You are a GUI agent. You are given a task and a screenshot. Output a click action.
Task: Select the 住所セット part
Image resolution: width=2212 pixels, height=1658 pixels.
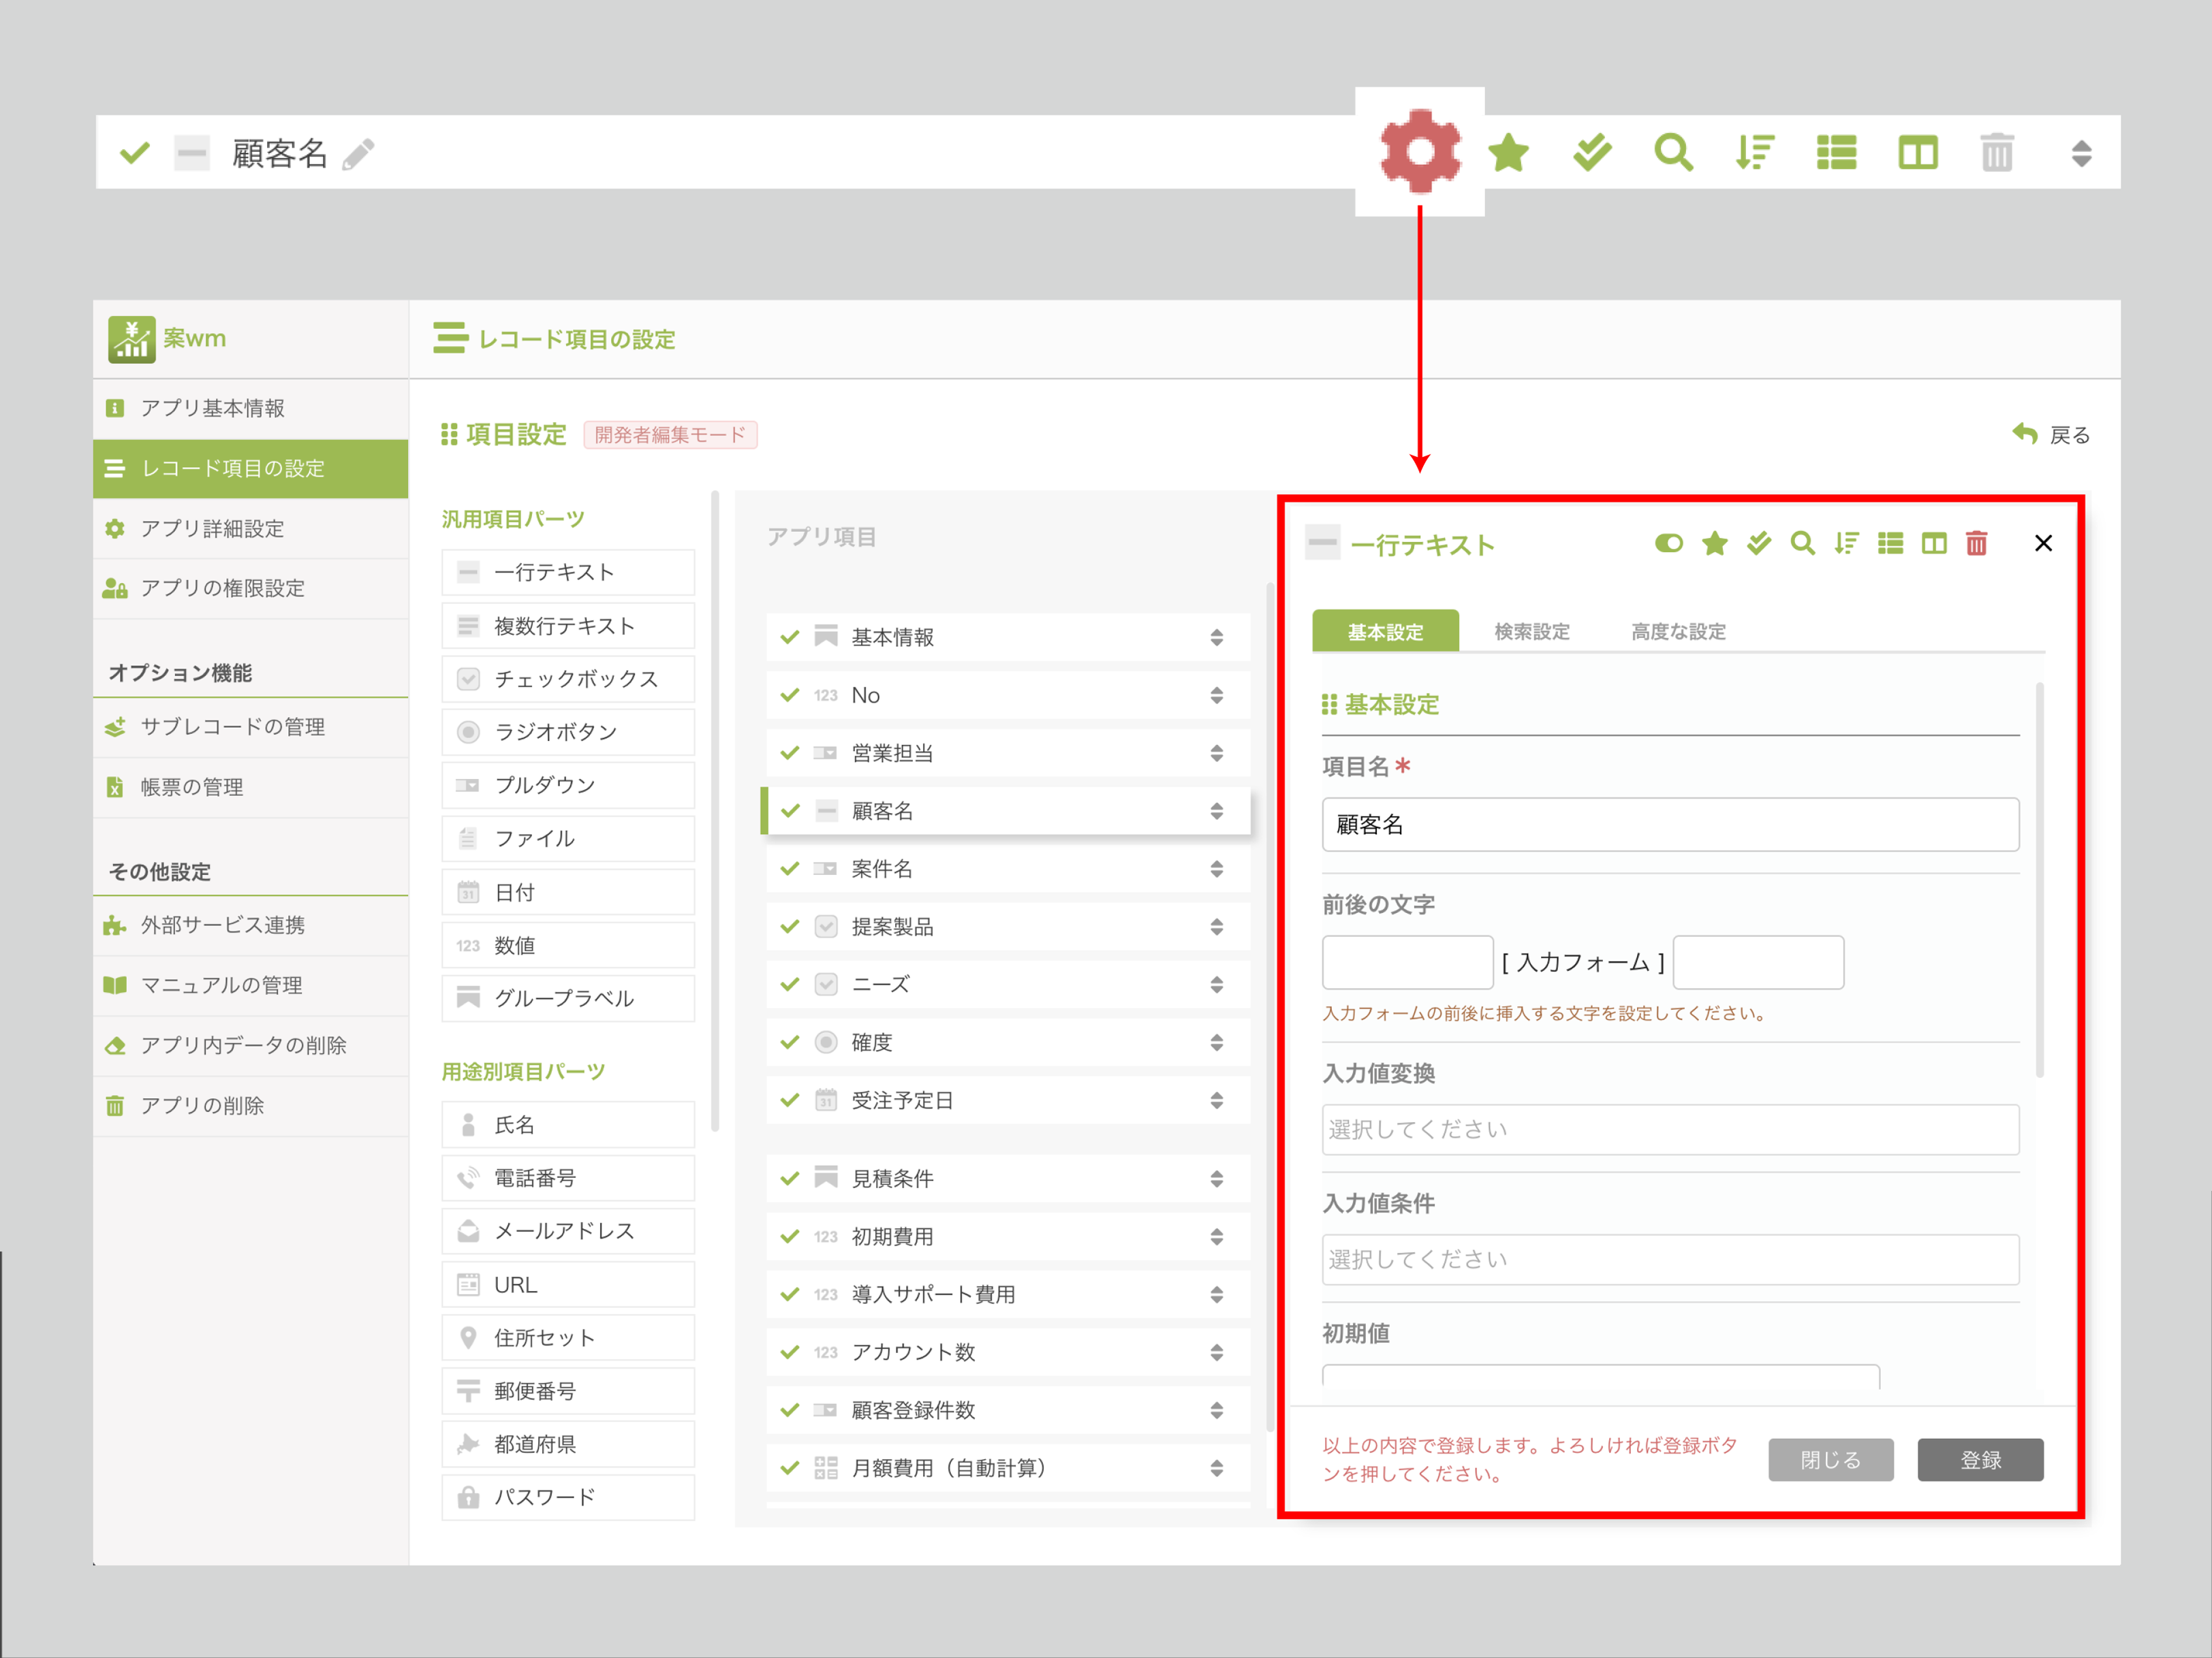pyautogui.click(x=568, y=1337)
